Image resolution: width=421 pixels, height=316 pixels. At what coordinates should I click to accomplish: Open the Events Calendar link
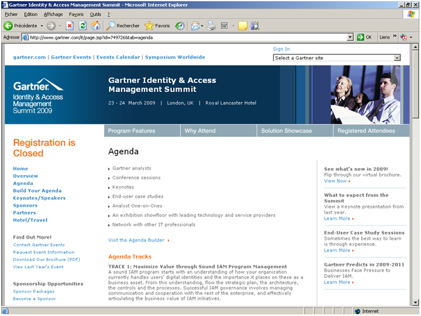[x=118, y=57]
